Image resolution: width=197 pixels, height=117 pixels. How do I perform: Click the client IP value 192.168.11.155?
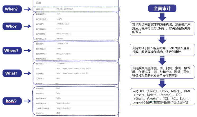(64, 24)
